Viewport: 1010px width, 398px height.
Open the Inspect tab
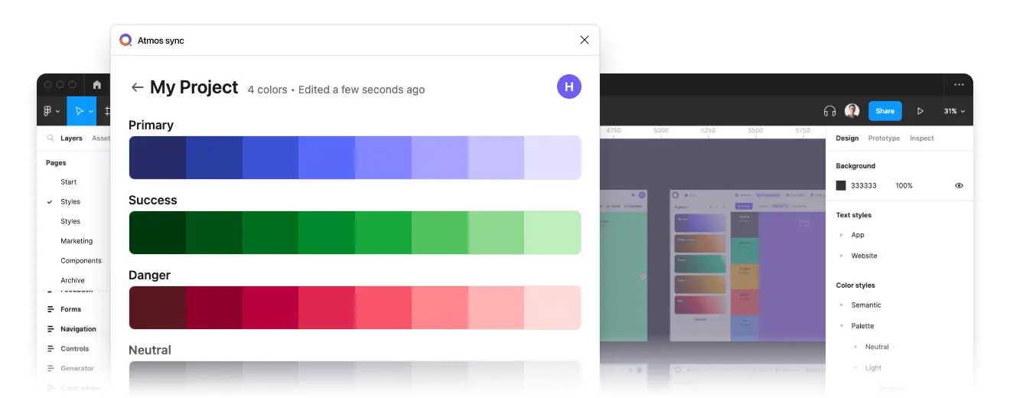coord(922,139)
